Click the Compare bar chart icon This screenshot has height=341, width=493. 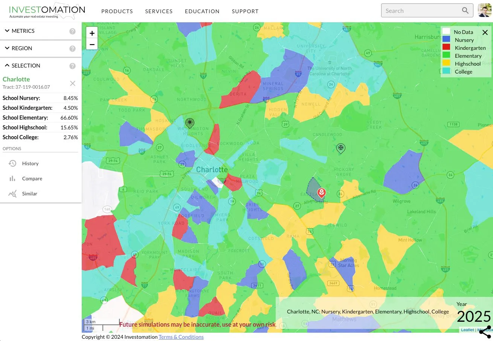coord(12,178)
